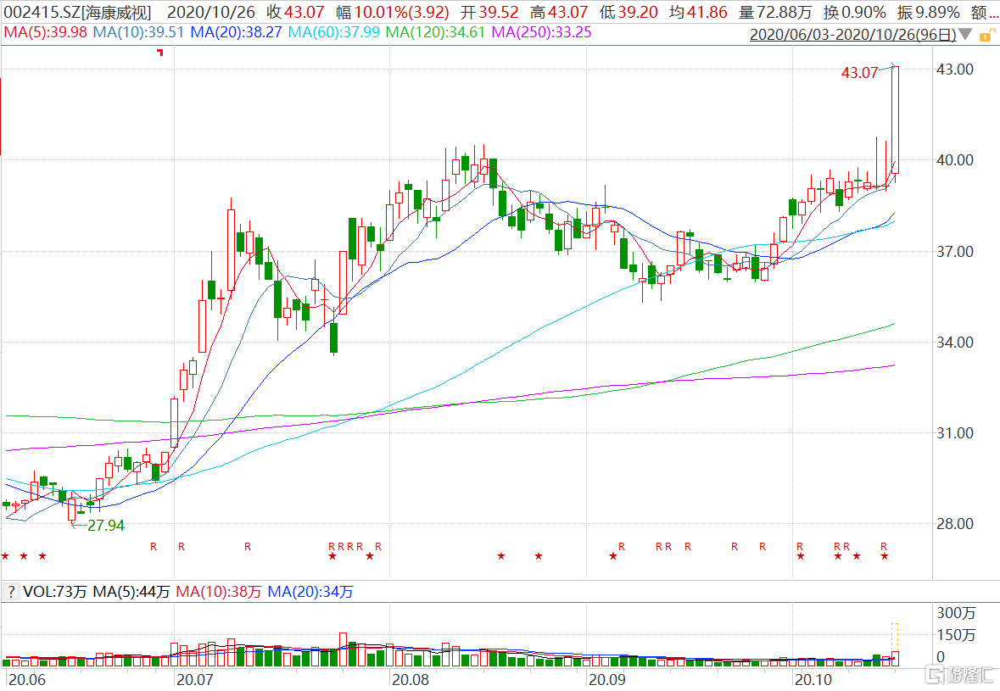Click the rightmost red star event marker
Screen dimensions: 1000x691
[885, 556]
